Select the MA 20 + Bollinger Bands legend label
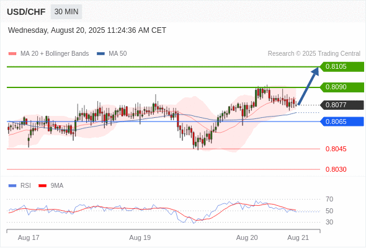Screen dimensions: 366x248 (x=55, y=54)
